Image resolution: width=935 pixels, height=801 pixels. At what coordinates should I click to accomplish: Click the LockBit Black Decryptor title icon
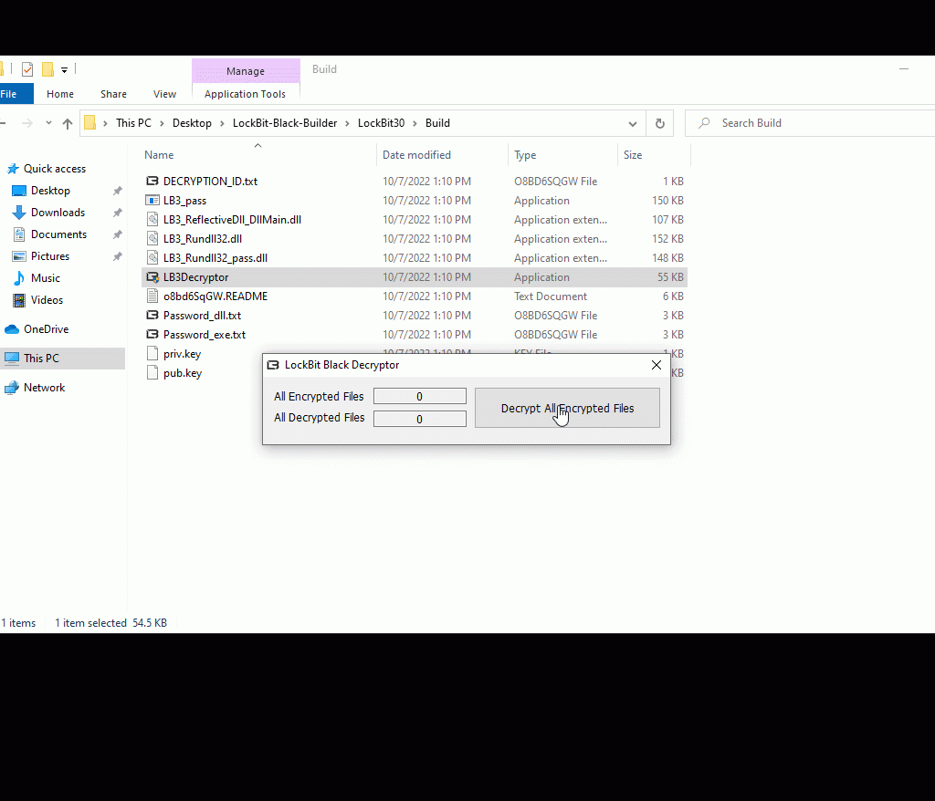272,365
